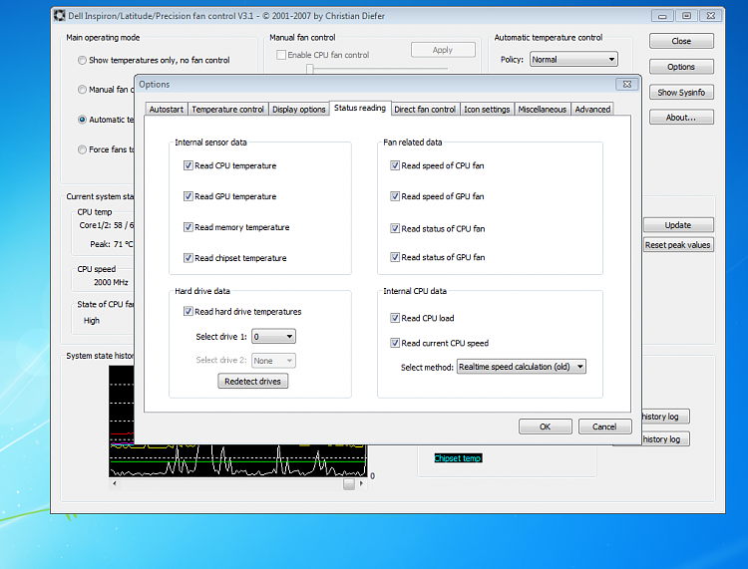Click Cancel in Options dialog
This screenshot has height=569, width=748.
[x=605, y=427]
